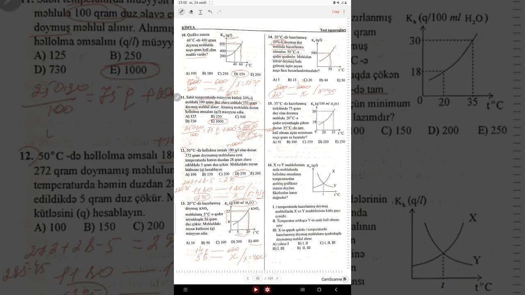Tap the Android home button

[x=319, y=290]
